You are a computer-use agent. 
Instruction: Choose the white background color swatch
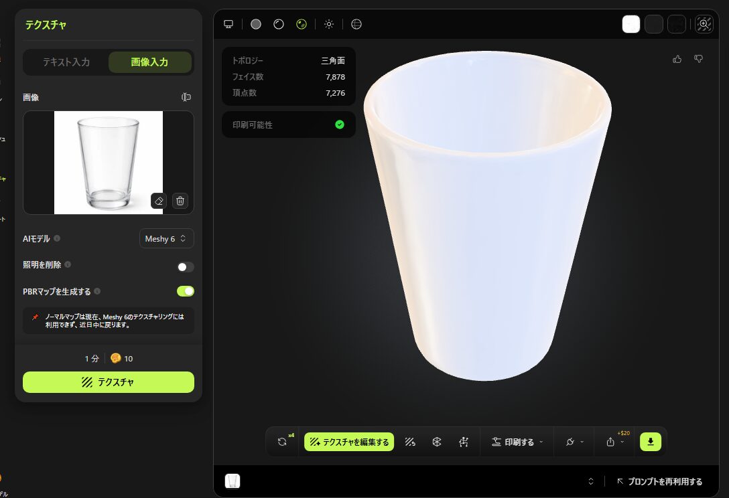click(631, 24)
